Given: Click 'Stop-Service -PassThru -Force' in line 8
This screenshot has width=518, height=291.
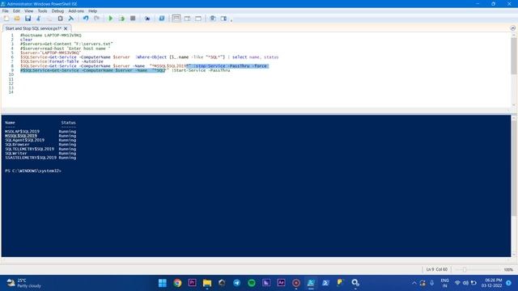Looking at the screenshot, I should [x=231, y=66].
